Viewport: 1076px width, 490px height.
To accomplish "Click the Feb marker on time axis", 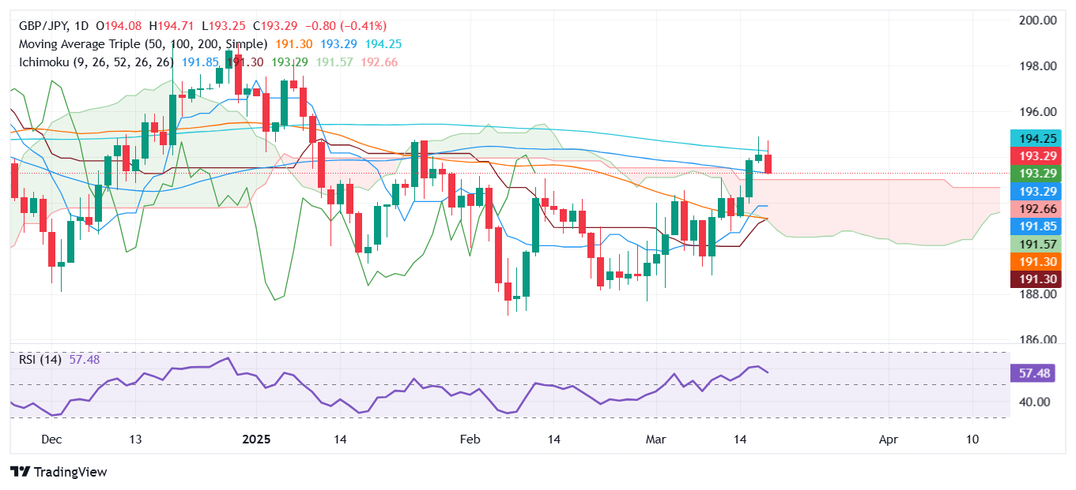I will pyautogui.click(x=470, y=440).
